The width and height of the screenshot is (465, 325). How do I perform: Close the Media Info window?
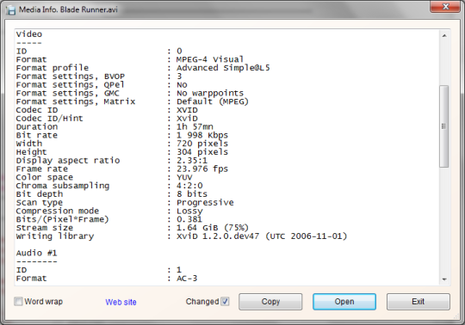point(445,7)
